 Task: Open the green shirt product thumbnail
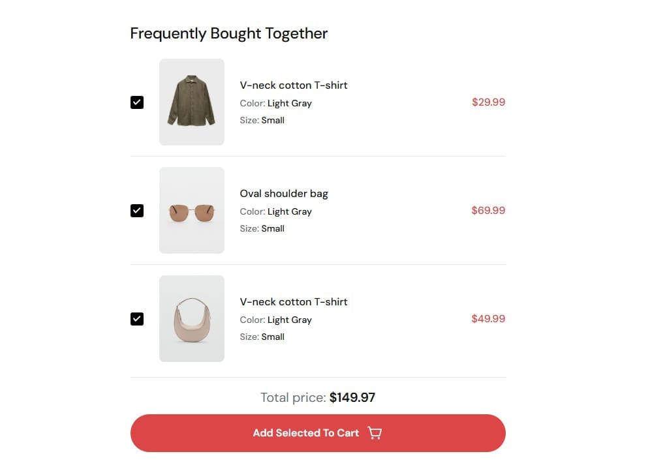click(x=192, y=102)
